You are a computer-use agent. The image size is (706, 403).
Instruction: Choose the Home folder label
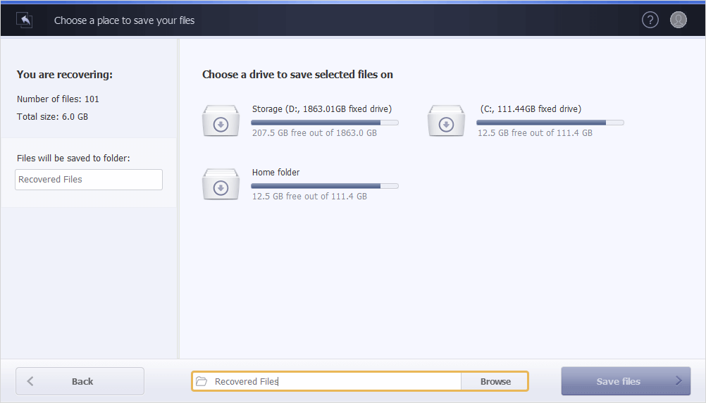click(x=275, y=173)
